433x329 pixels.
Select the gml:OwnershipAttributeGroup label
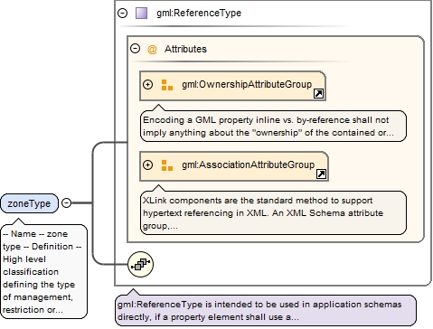pos(247,84)
